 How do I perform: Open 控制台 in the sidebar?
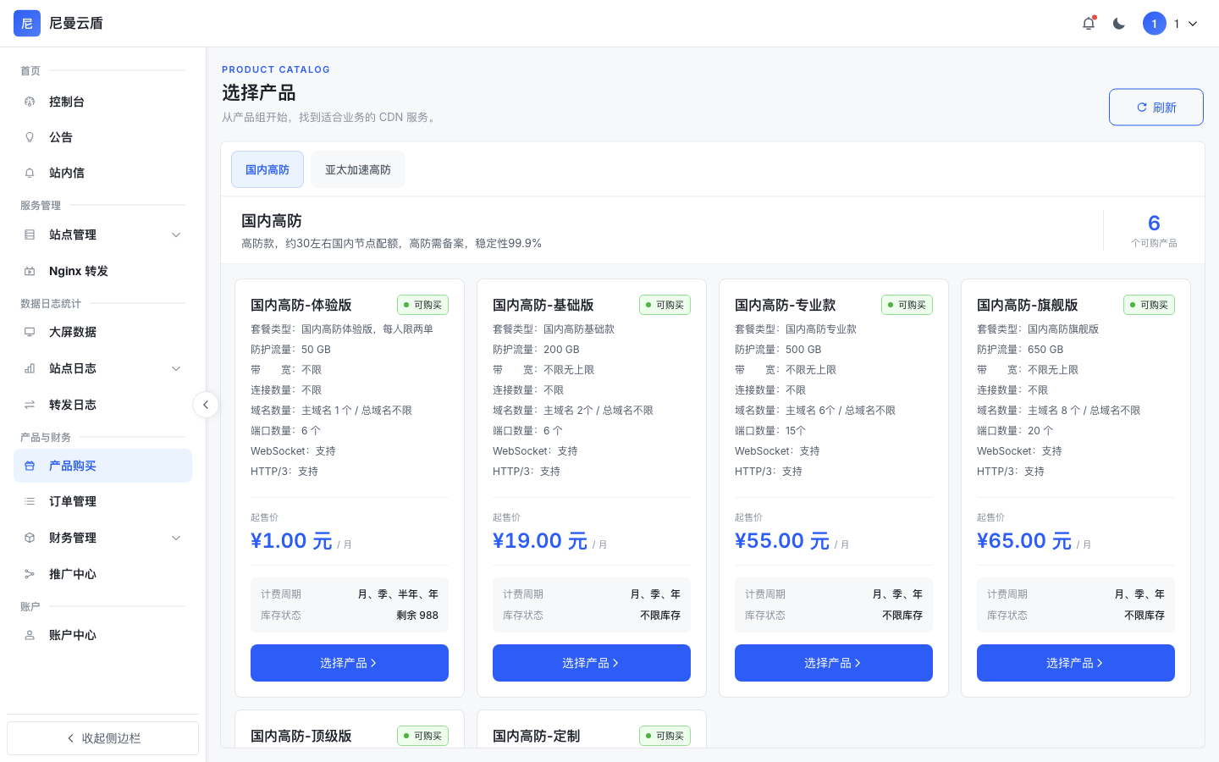click(102, 102)
